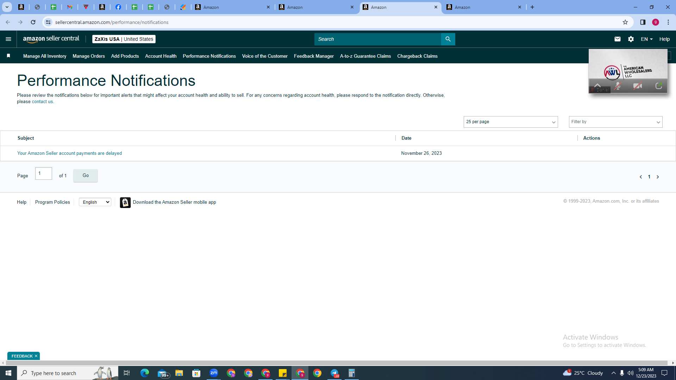Open Account Health
This screenshot has width=676, height=380.
161,56
